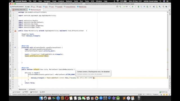Open Trash in the Dock
Screen dimensions: 180x101
pos(139,98)
